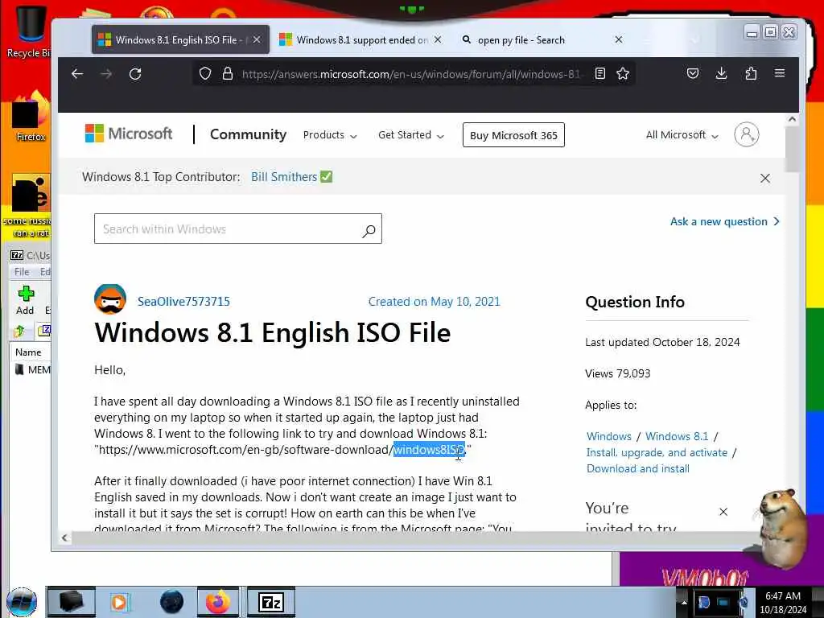Screen dimensions: 824x618
Task: Open Bill Smithers contributor link
Action: [x=284, y=177]
